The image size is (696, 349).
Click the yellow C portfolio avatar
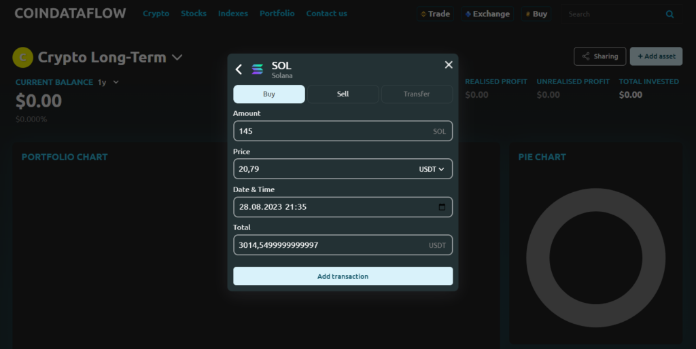tap(23, 57)
